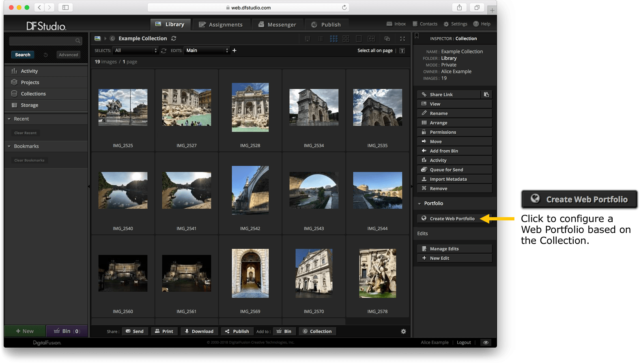
Task: Collapse the Bookmarks section
Action: coord(46,146)
